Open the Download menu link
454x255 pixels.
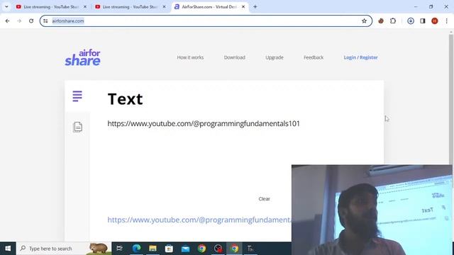(x=235, y=57)
